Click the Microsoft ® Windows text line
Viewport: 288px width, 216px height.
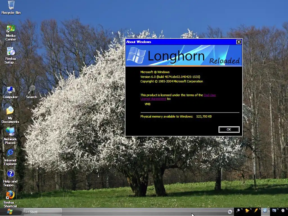click(155, 72)
